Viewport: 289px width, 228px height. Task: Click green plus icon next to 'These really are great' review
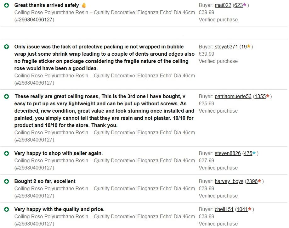coord(6,97)
